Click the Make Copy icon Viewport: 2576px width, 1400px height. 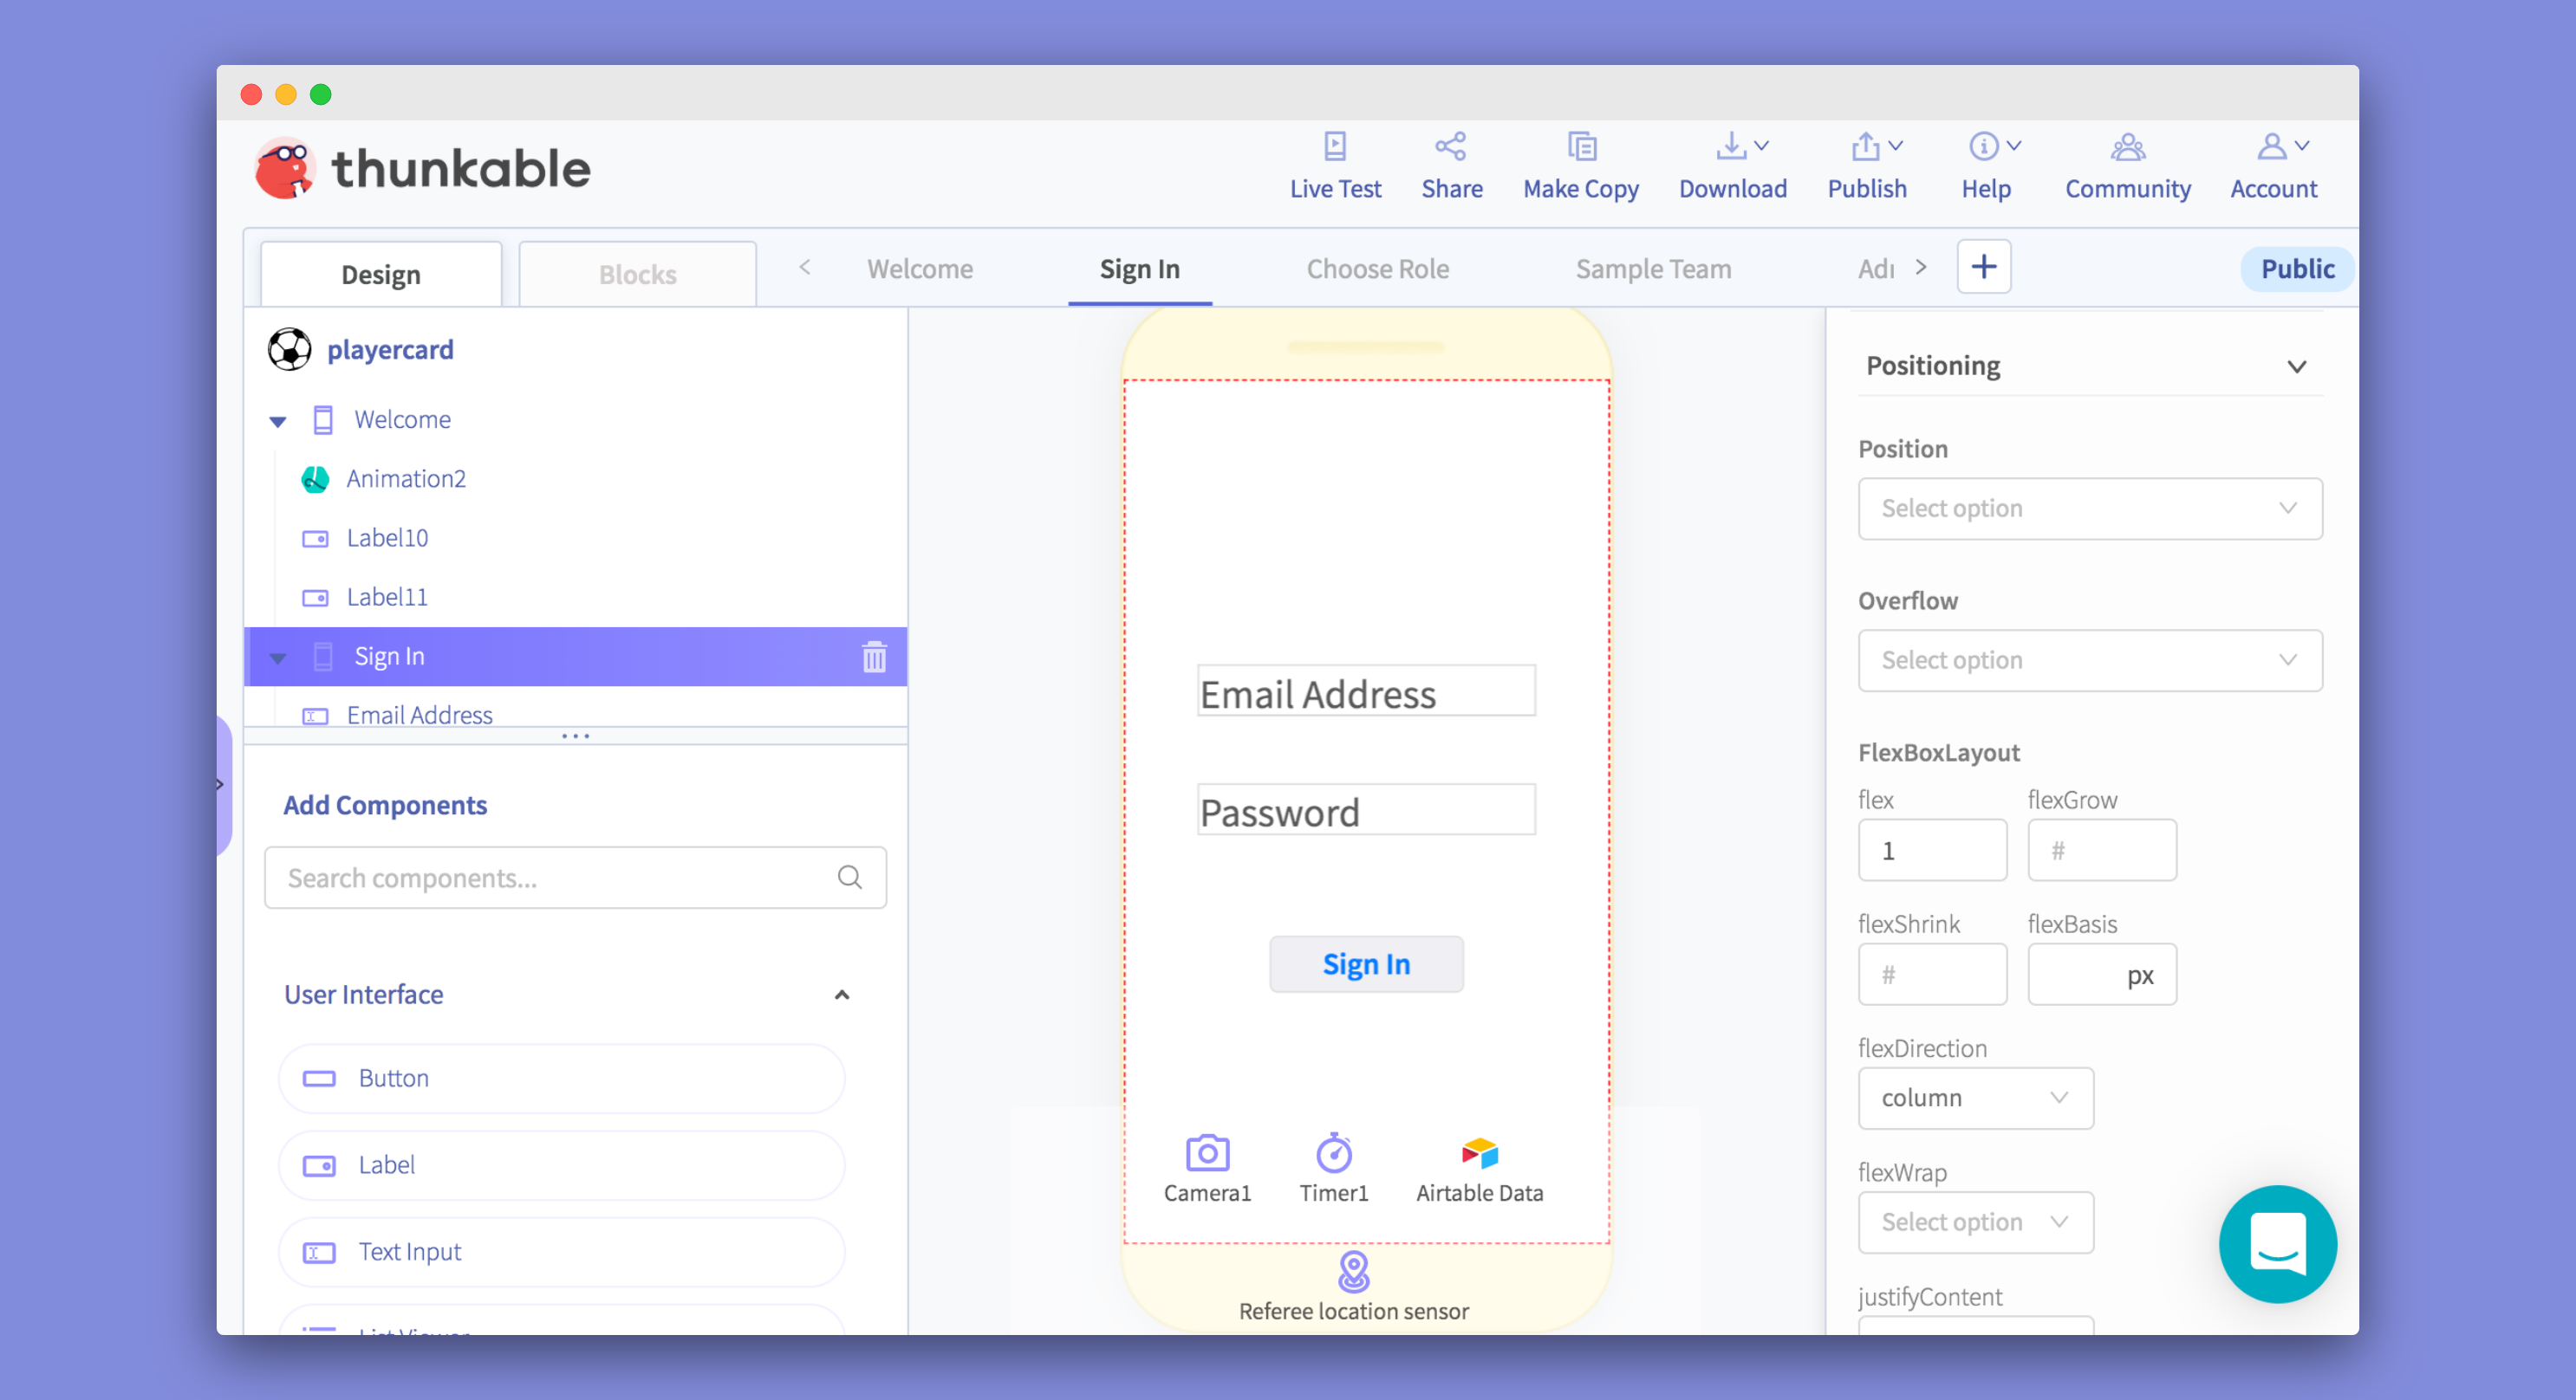(x=1581, y=147)
